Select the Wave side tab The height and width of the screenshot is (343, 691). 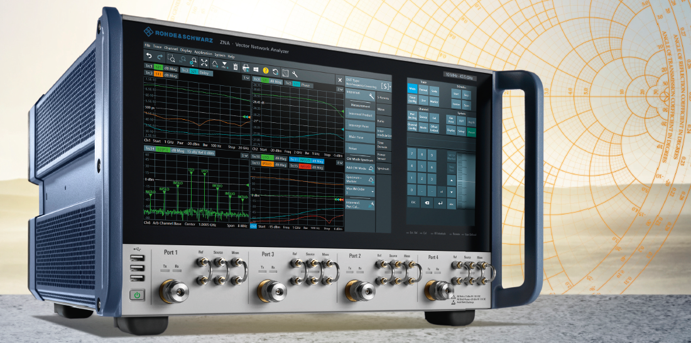tap(383, 110)
